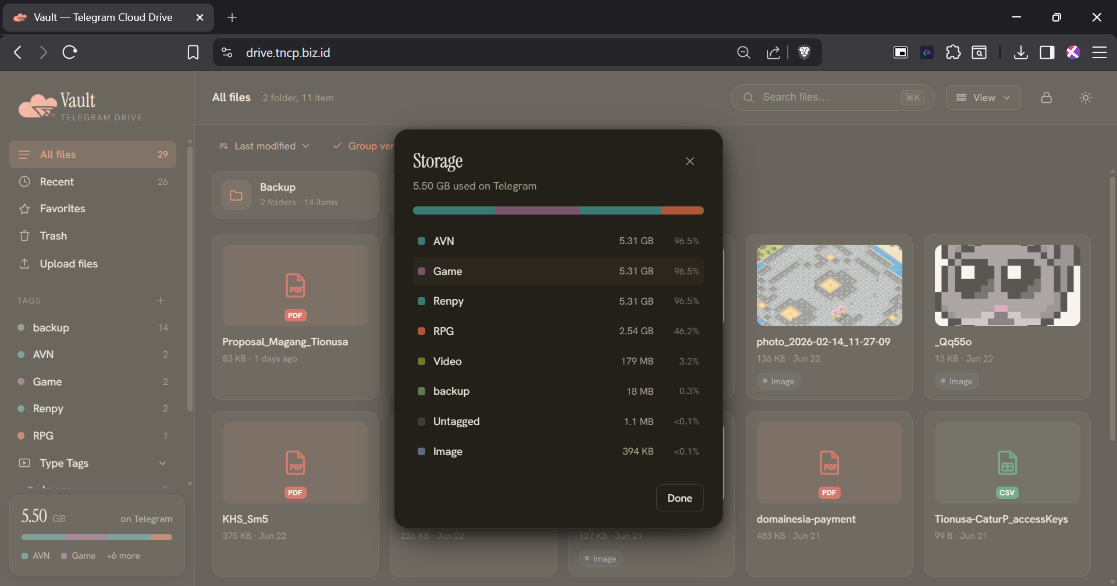Image resolution: width=1117 pixels, height=586 pixels.
Task: Select the Renpy storage row
Action: coord(558,301)
